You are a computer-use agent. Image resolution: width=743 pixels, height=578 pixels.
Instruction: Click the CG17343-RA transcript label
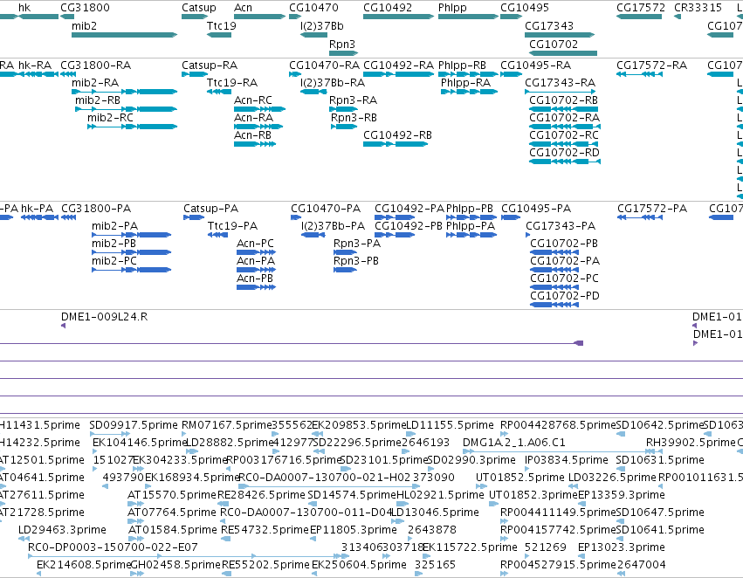pos(561,83)
